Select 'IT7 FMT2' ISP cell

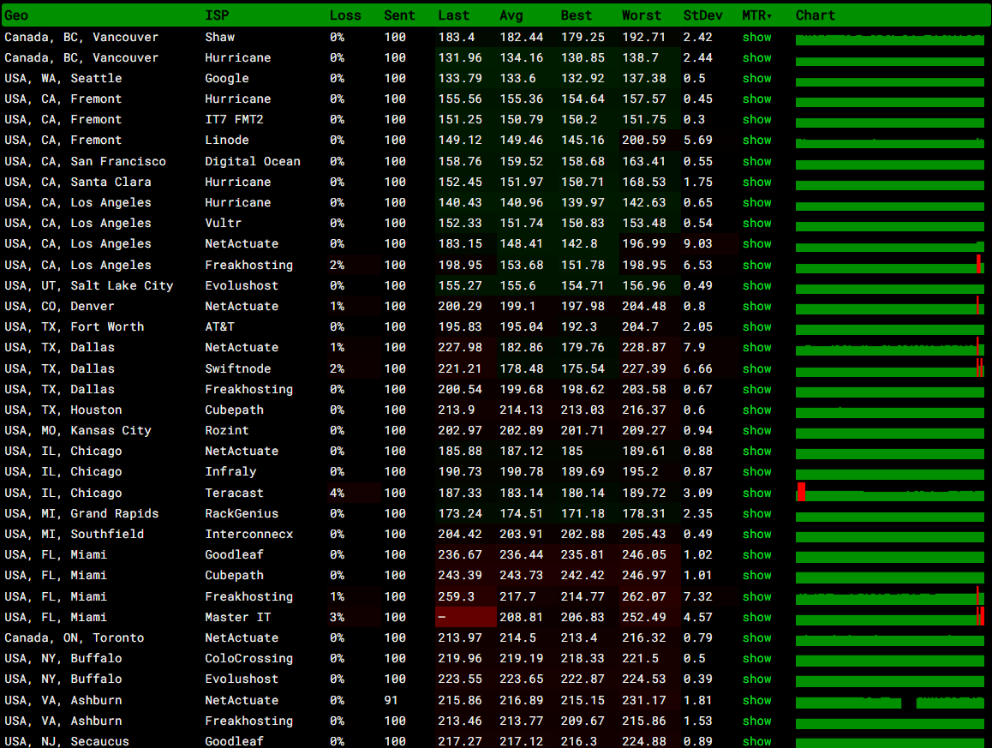[x=234, y=120]
